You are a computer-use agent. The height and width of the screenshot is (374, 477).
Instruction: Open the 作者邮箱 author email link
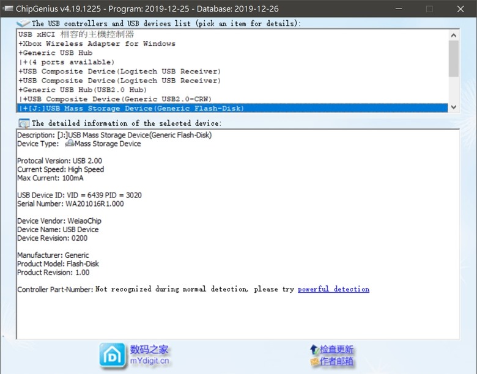click(x=336, y=361)
